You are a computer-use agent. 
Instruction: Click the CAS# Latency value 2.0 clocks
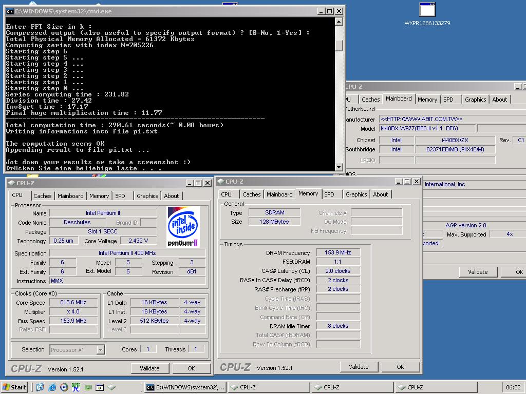pos(338,271)
